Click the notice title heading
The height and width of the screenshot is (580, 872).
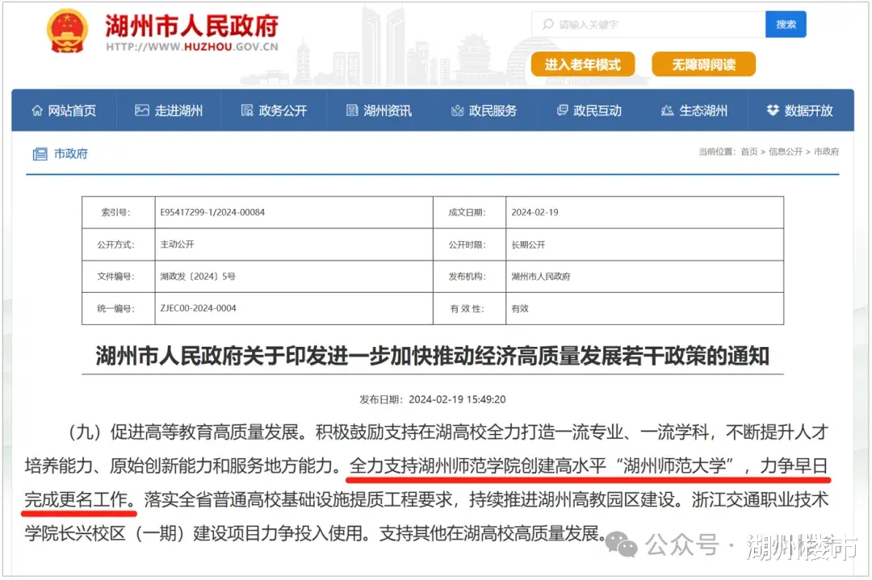[433, 356]
